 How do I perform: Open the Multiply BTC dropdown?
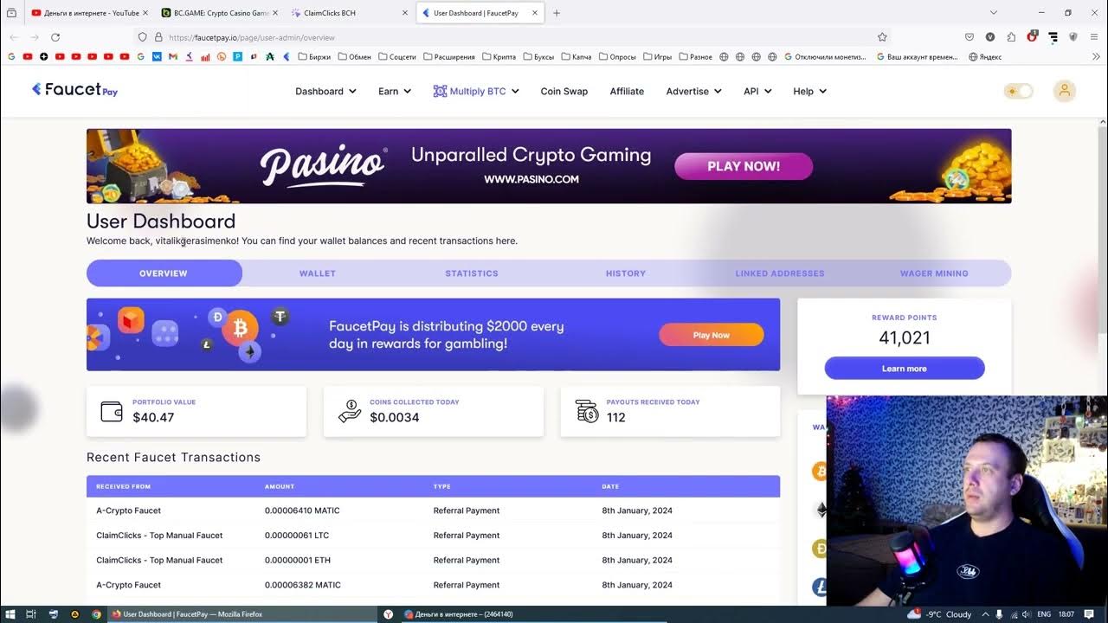click(476, 91)
